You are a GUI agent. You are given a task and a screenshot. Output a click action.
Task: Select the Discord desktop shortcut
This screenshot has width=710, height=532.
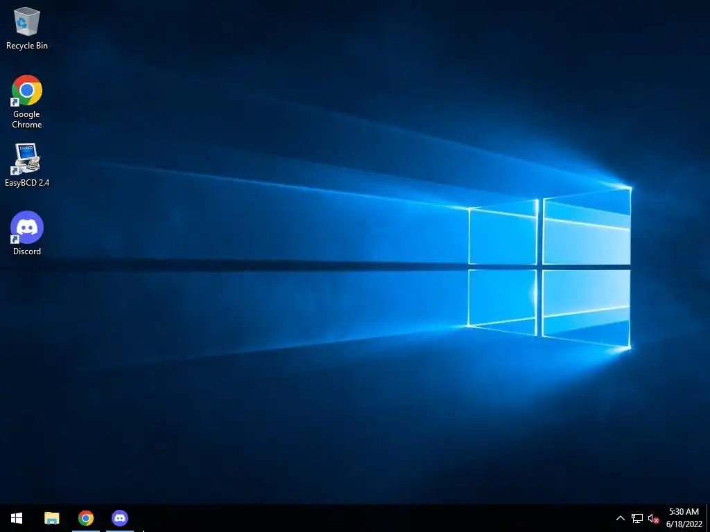(27, 233)
